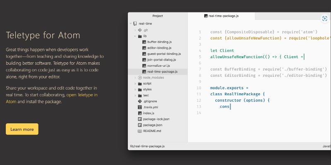Click the JS icon in the editor tab
This screenshot has width=331, height=165.
(206, 16)
